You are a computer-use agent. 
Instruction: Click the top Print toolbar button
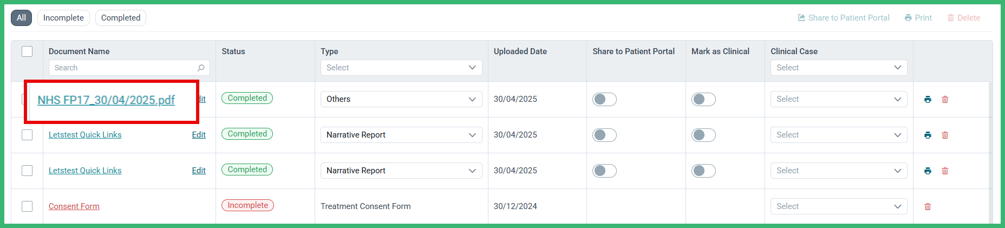click(918, 18)
